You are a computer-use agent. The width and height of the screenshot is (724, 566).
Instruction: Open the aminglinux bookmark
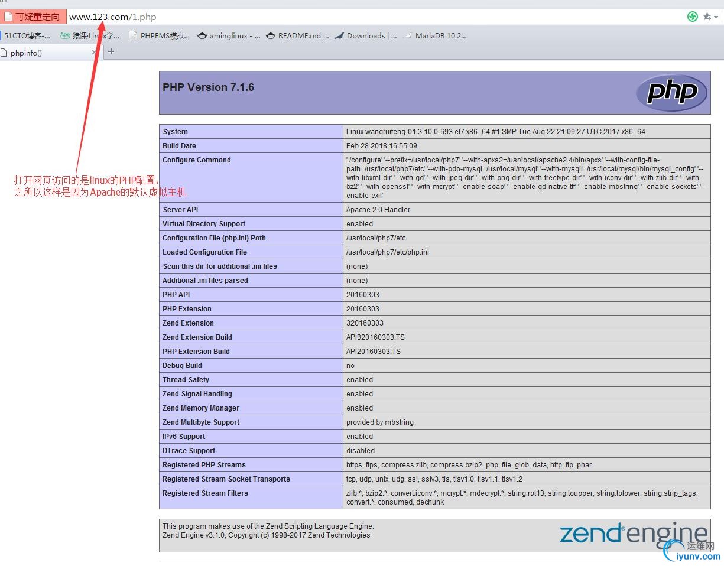click(x=229, y=36)
